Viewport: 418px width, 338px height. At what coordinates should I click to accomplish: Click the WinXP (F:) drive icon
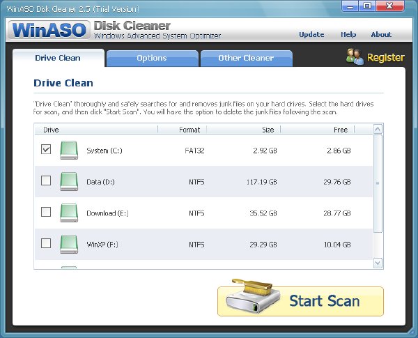click(x=69, y=244)
